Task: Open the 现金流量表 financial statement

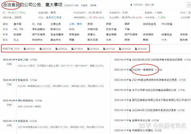Action: [x=57, y=35]
